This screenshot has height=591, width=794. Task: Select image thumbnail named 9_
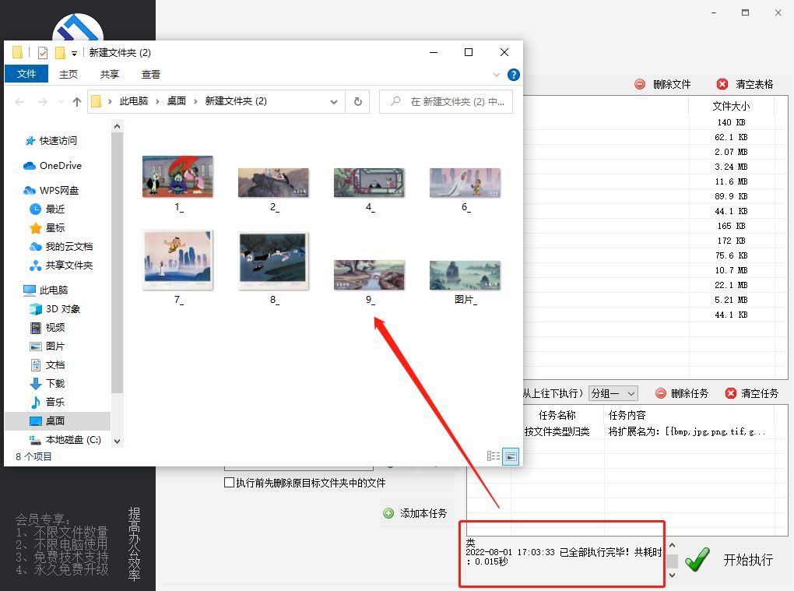click(x=369, y=275)
